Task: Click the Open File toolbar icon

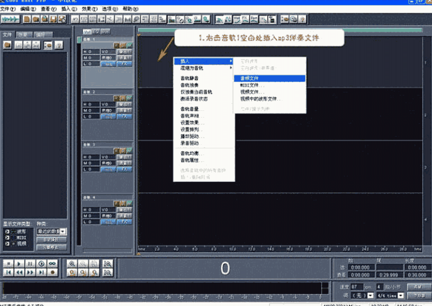Action: point(36,20)
